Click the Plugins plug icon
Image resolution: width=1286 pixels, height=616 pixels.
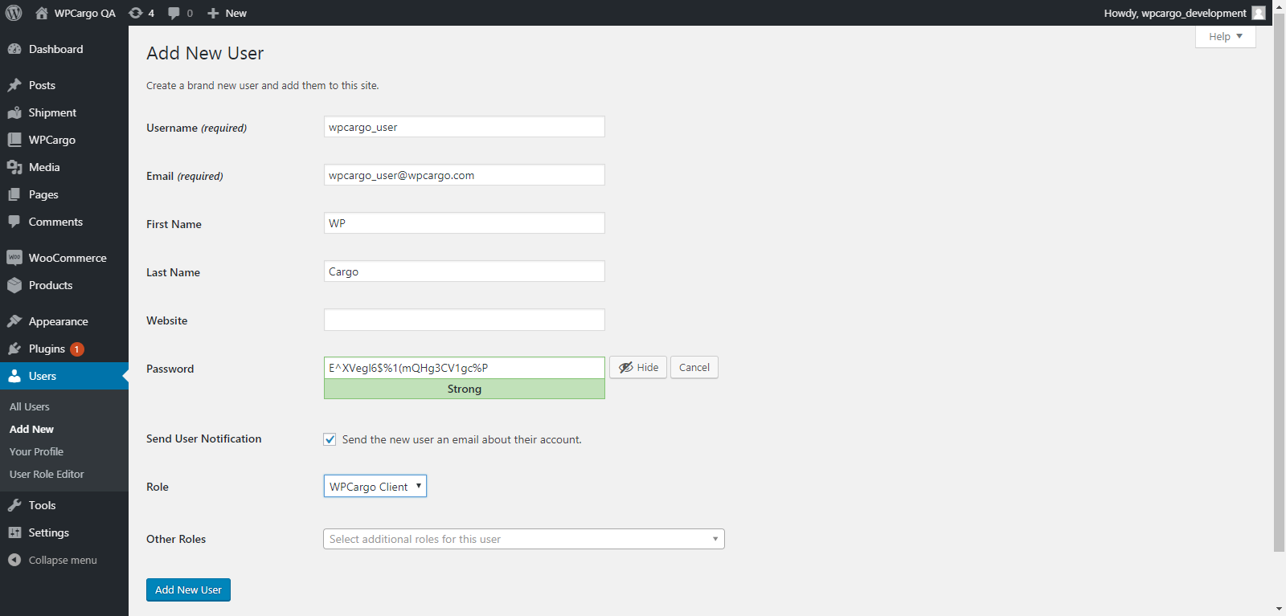click(14, 349)
